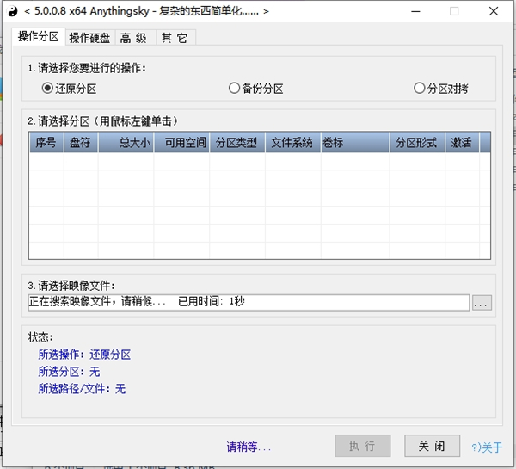
Task: Click the 文件系统 column header
Action: click(x=293, y=143)
